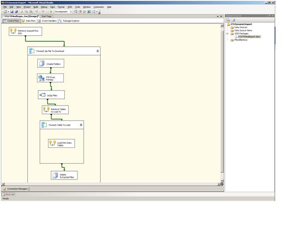This screenshot has height=231, width=308.
Task: Open the Development configuration dropdown
Action: pos(71,12)
